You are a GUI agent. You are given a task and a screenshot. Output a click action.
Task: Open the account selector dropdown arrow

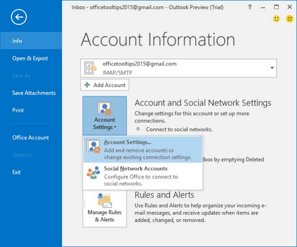pyautogui.click(x=272, y=68)
